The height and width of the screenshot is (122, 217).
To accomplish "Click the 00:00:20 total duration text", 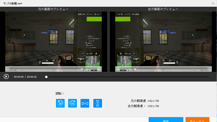I will [32, 77].
